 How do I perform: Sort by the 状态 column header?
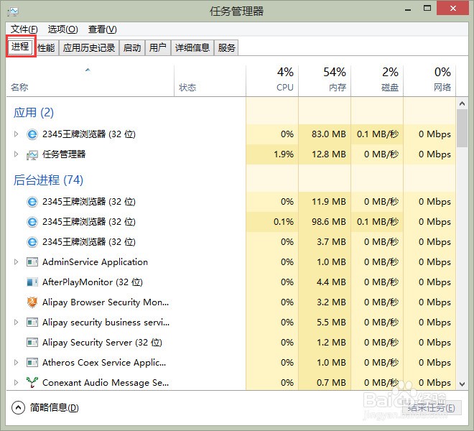point(210,81)
